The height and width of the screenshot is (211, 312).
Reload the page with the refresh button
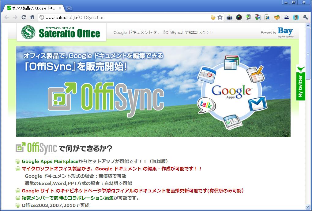tap(24, 17)
